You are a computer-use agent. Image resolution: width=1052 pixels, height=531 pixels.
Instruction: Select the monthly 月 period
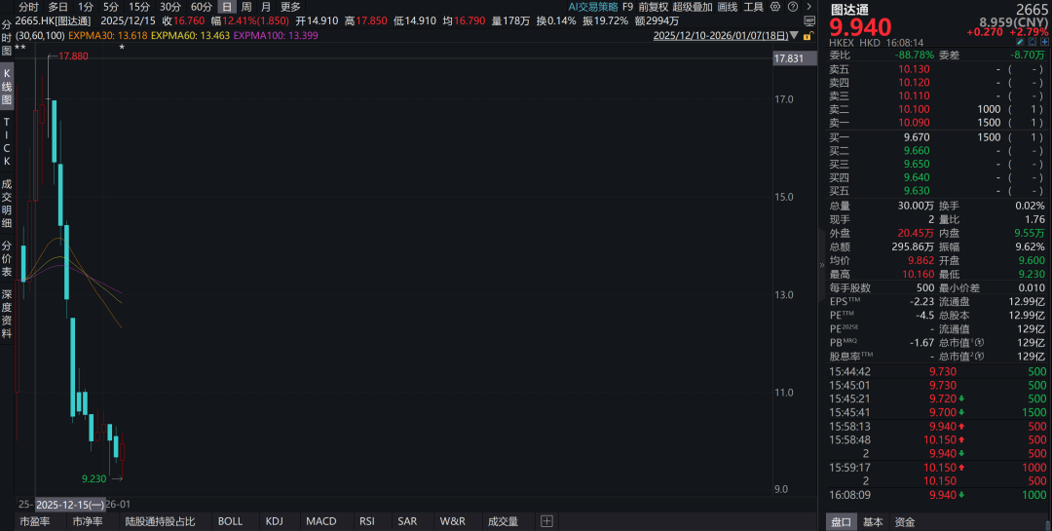tap(266, 7)
